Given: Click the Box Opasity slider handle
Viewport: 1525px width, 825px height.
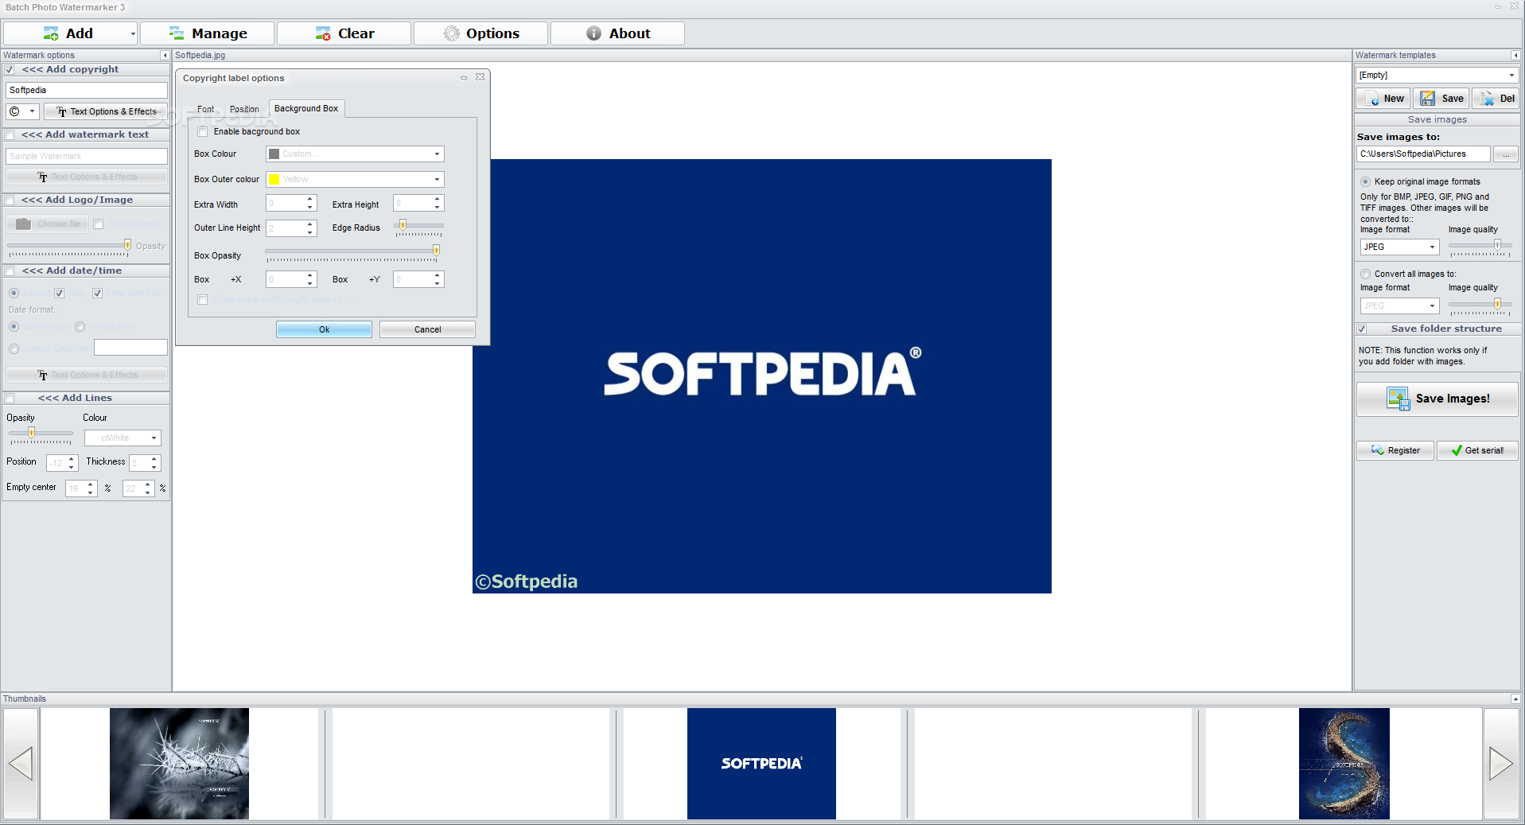Looking at the screenshot, I should click(x=436, y=251).
